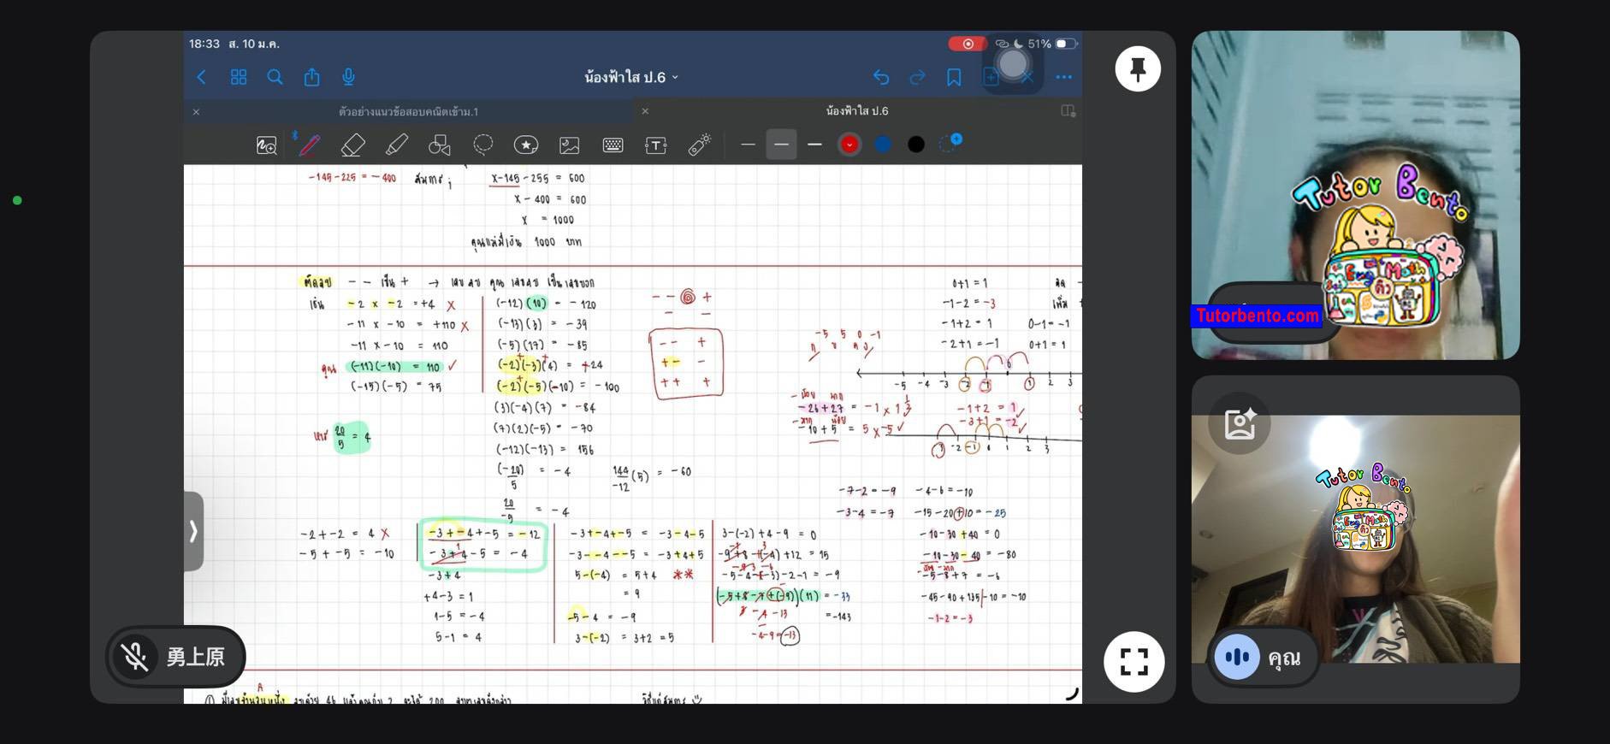Select your own video tile labeled คุณ
This screenshot has height=744, width=1610.
(x=1355, y=539)
